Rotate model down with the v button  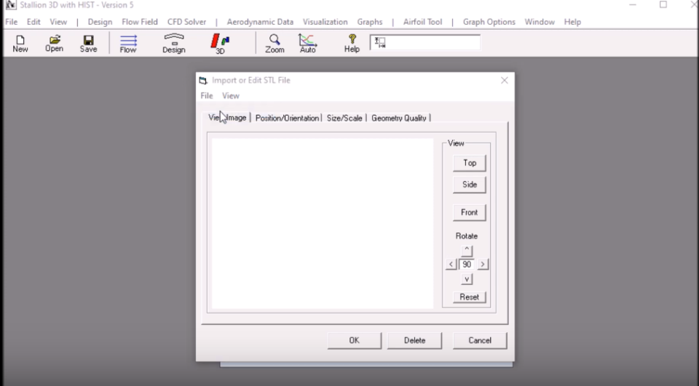467,279
